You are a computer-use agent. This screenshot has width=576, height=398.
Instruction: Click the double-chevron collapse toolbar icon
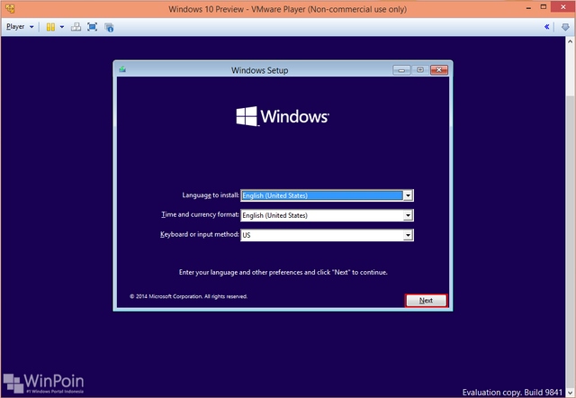(546, 26)
